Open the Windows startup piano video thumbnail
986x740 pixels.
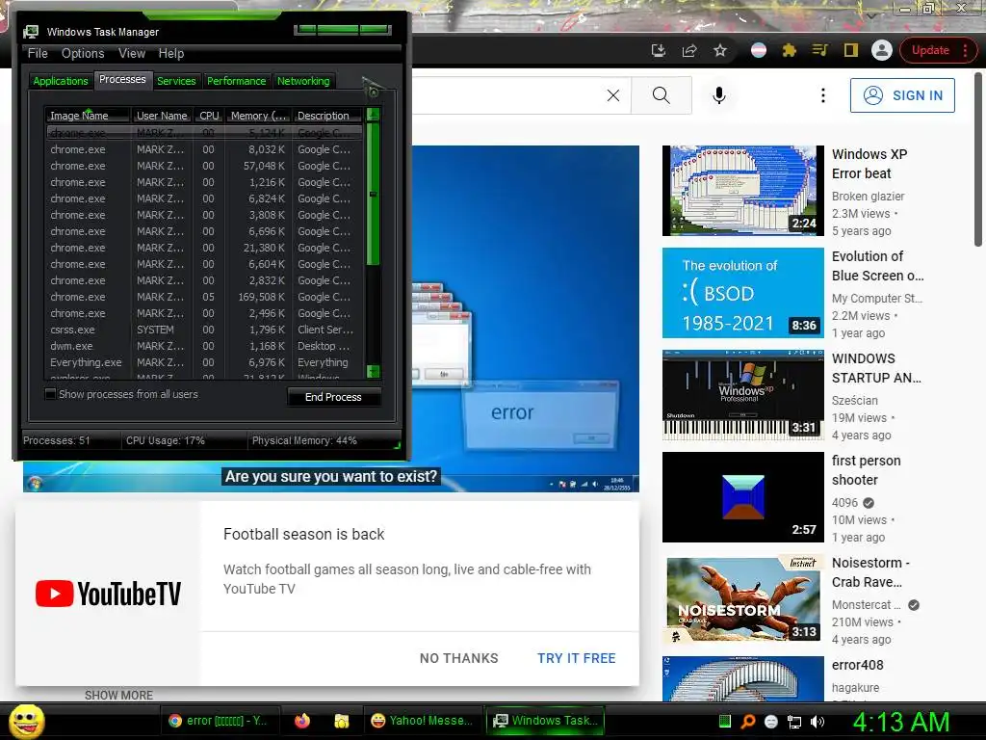pyautogui.click(x=743, y=394)
